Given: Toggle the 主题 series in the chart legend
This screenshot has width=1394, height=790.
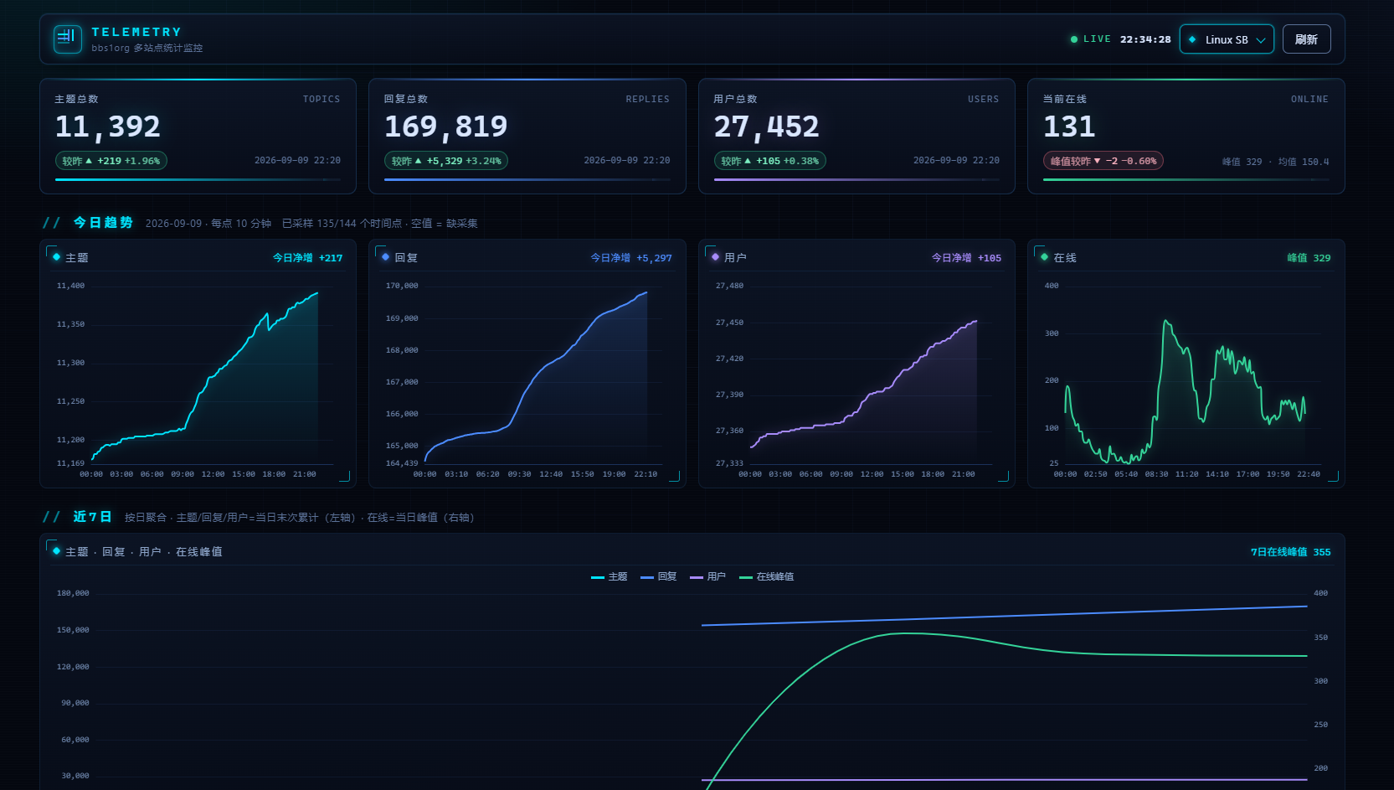Looking at the screenshot, I should point(609,576).
